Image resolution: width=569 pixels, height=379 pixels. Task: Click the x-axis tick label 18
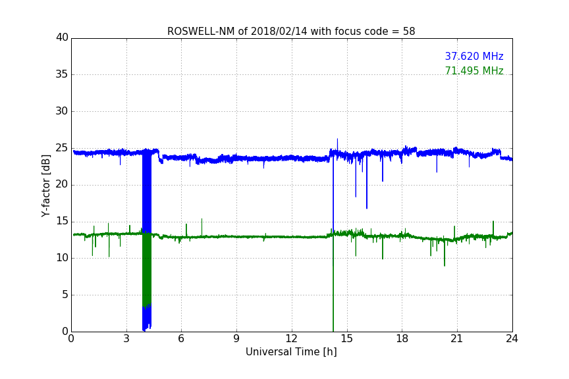tap(402, 339)
